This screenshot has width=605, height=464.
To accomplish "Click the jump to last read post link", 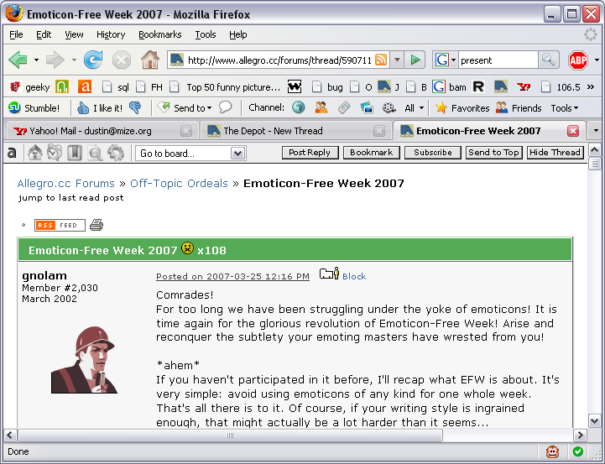I will click(x=70, y=198).
